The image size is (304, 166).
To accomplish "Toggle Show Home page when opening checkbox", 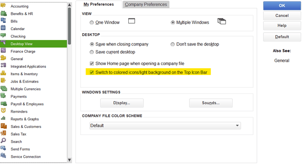I will pyautogui.click(x=92, y=64).
